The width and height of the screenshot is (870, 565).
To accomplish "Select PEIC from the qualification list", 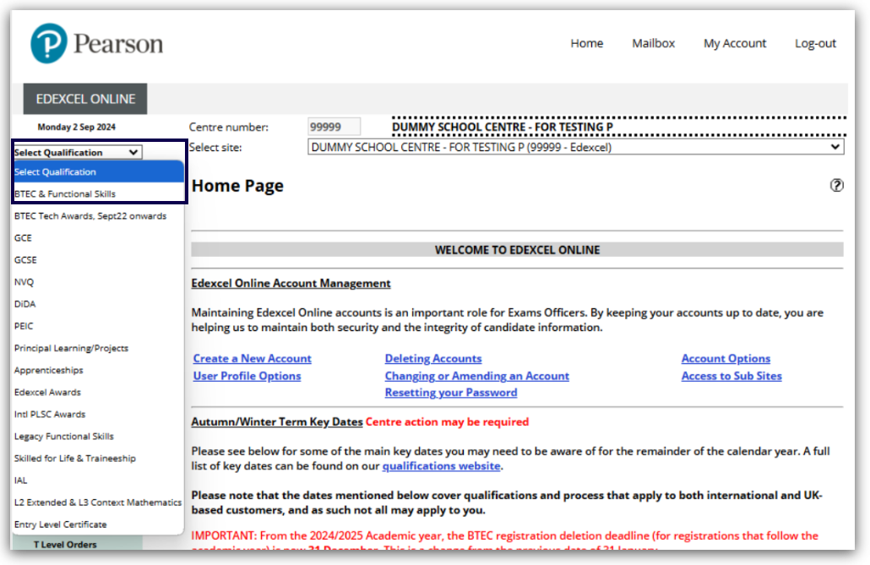I will (x=99, y=326).
